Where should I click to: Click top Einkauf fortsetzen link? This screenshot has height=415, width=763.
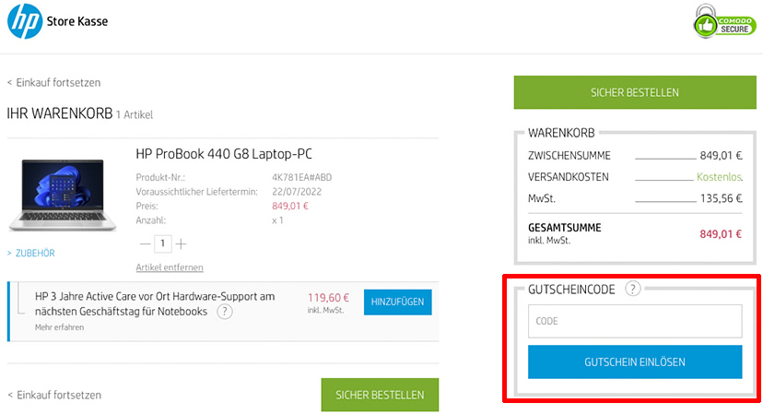pos(54,82)
